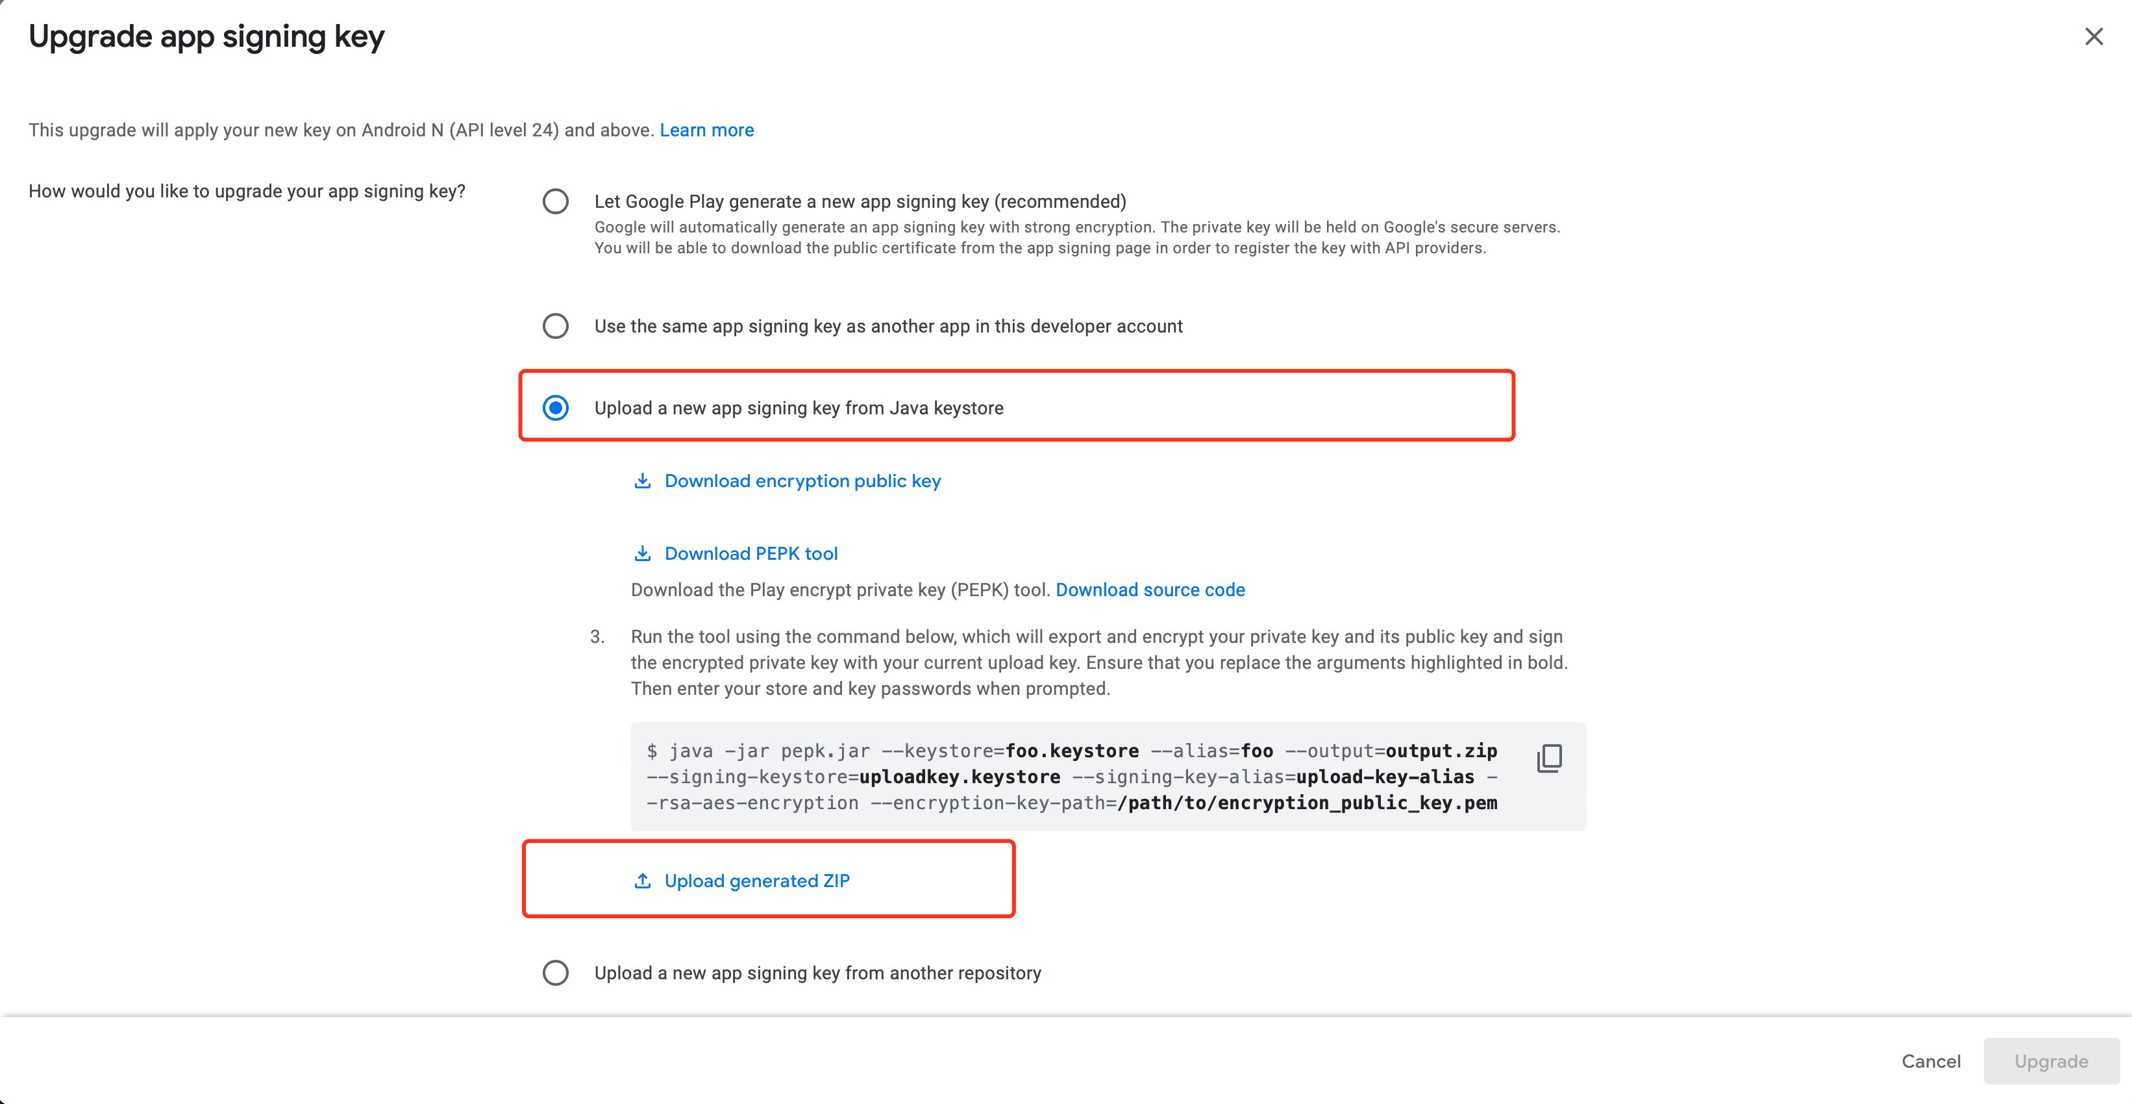Select Let Google Play generate signing key
Image resolution: width=2132 pixels, height=1104 pixels.
556,200
